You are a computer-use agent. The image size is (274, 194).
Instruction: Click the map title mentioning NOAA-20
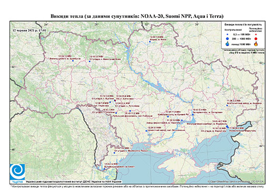click(137, 16)
